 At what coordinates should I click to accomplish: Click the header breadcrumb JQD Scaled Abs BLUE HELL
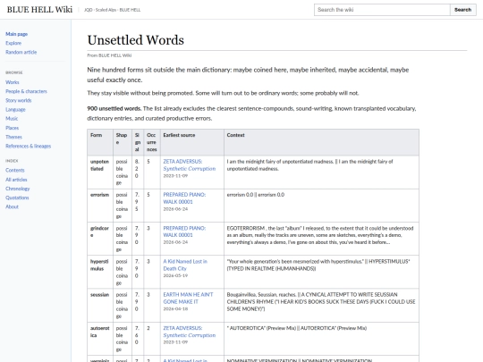point(112,10)
